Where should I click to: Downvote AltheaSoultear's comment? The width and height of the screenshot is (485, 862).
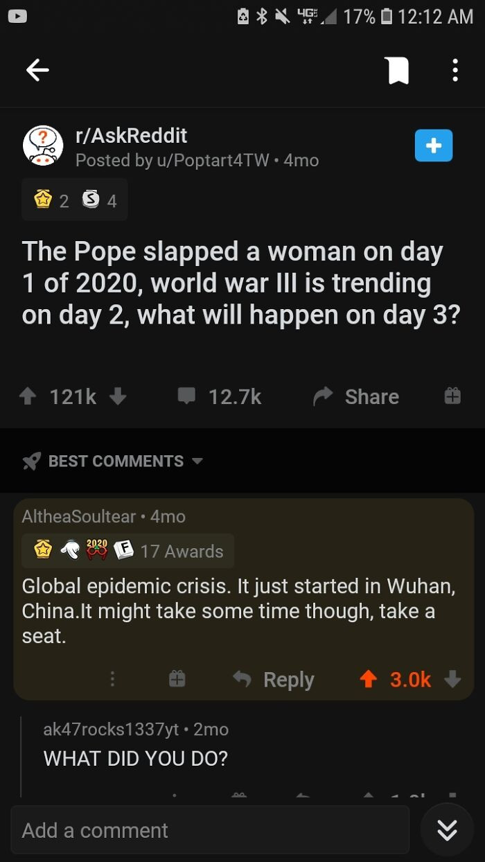pyautogui.click(x=454, y=680)
